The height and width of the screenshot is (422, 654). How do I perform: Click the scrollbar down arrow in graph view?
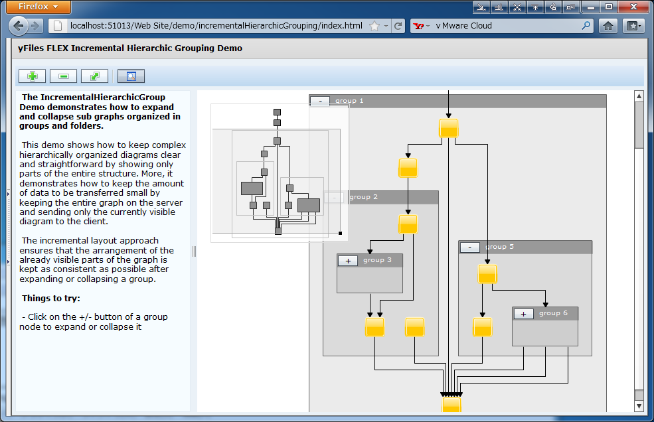(x=639, y=405)
